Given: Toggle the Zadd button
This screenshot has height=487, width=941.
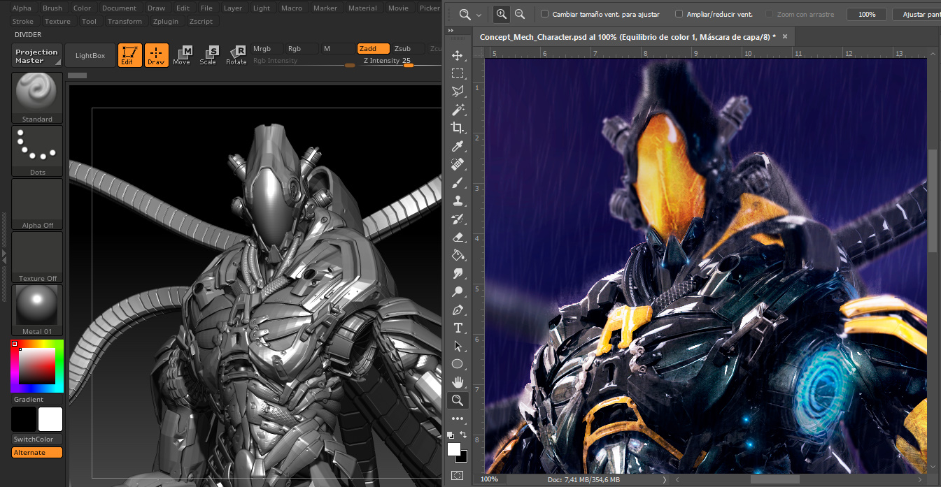Looking at the screenshot, I should pos(373,49).
